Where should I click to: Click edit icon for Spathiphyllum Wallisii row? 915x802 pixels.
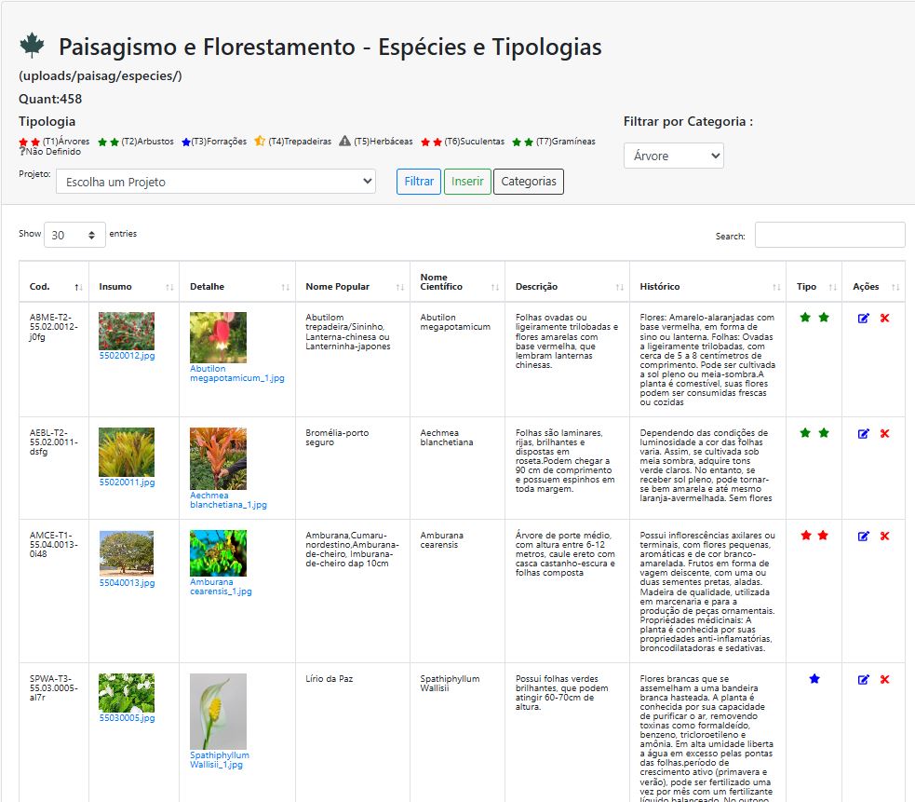tap(863, 680)
